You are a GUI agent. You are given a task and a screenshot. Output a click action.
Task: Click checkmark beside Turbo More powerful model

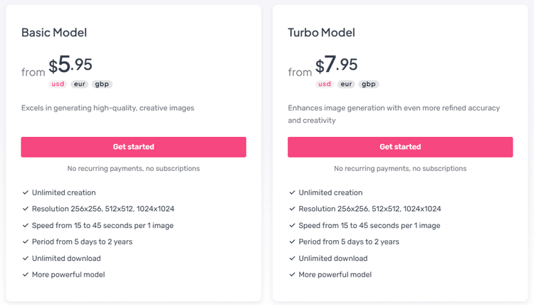click(x=292, y=274)
